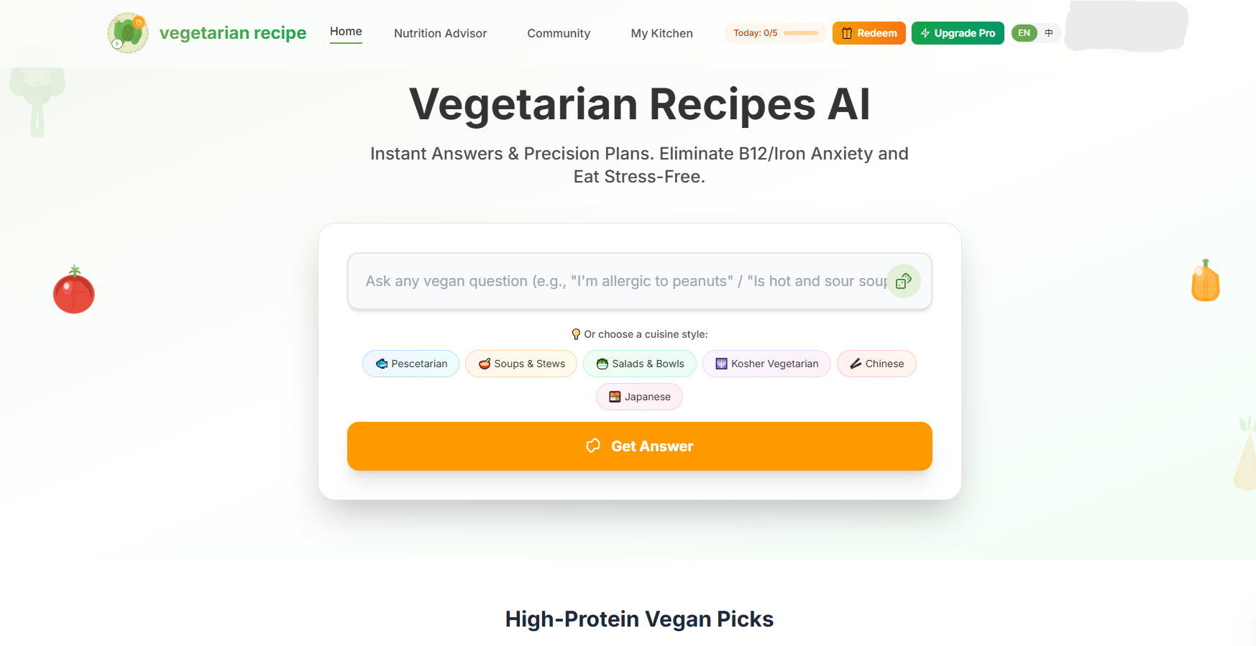Image resolution: width=1256 pixels, height=646 pixels.
Task: Click the brush icon on the Chinese chip
Action: (x=856, y=364)
